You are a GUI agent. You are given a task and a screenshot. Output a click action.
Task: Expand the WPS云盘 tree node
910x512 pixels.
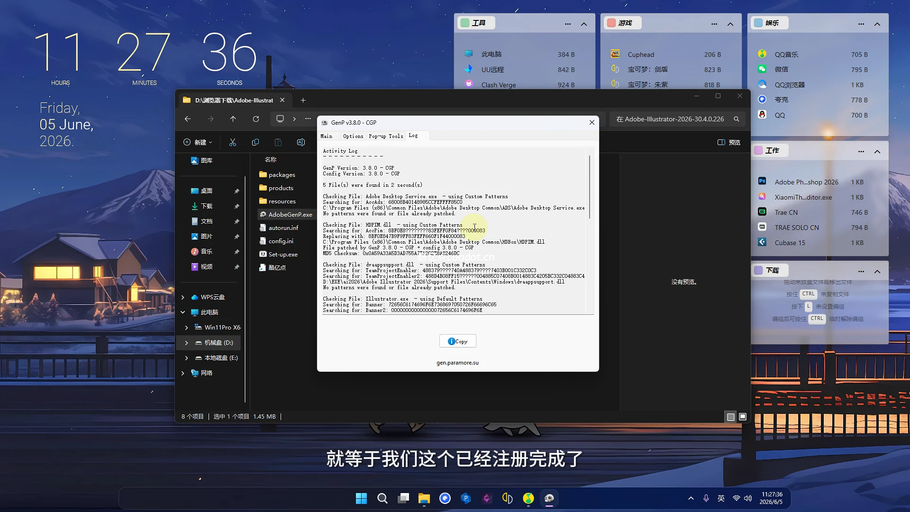(183, 297)
